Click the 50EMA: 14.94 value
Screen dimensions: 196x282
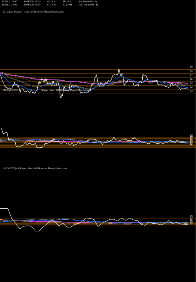coord(10,5)
